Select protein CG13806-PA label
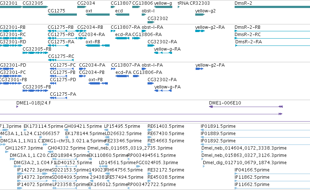This screenshot has height=190, width=310. point(148,72)
